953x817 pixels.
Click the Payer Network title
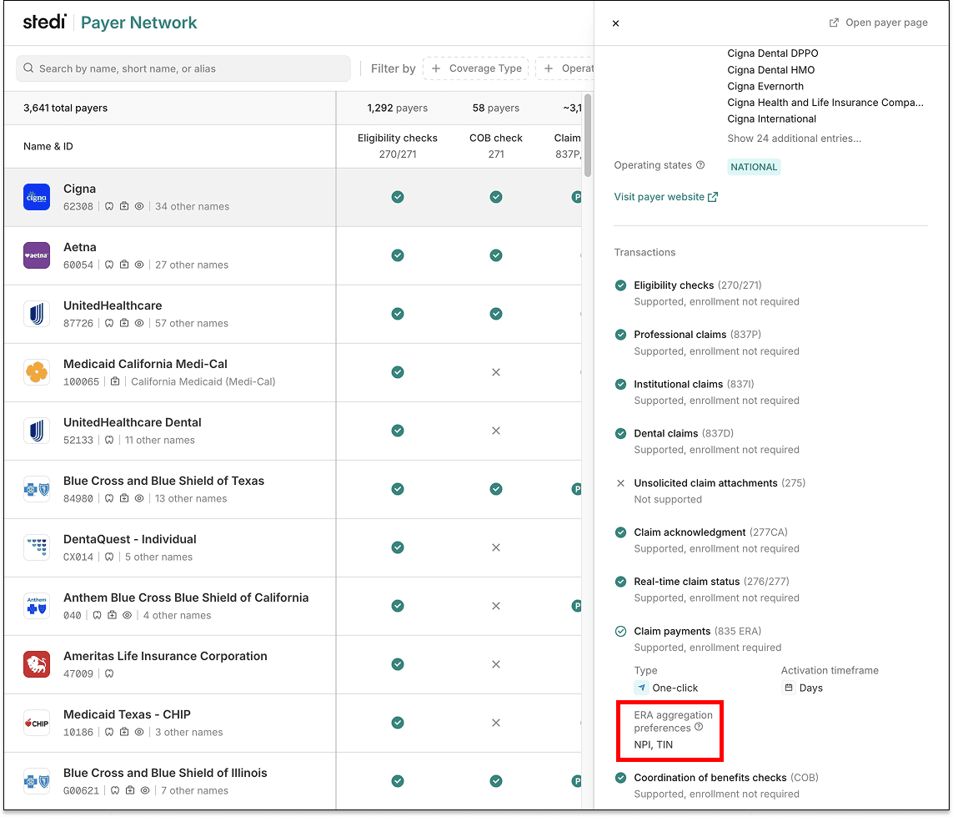point(138,23)
